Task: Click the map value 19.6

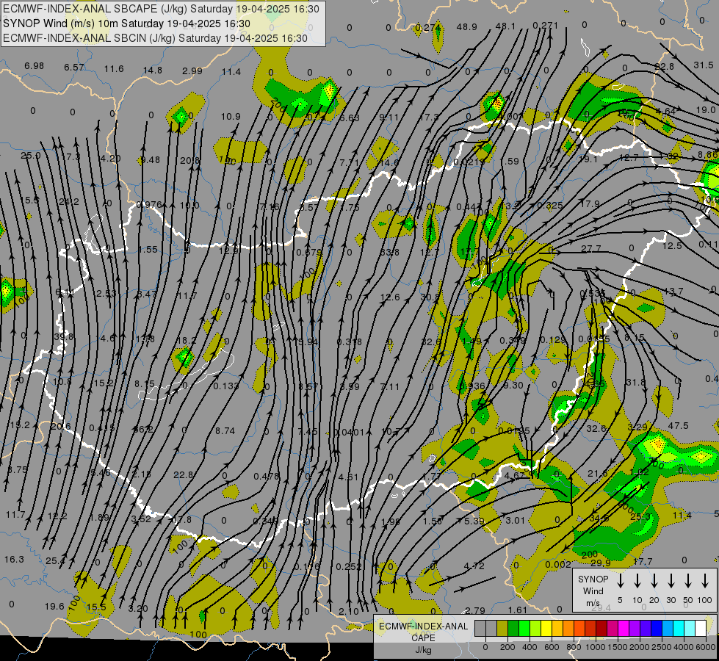Action: pyautogui.click(x=54, y=607)
